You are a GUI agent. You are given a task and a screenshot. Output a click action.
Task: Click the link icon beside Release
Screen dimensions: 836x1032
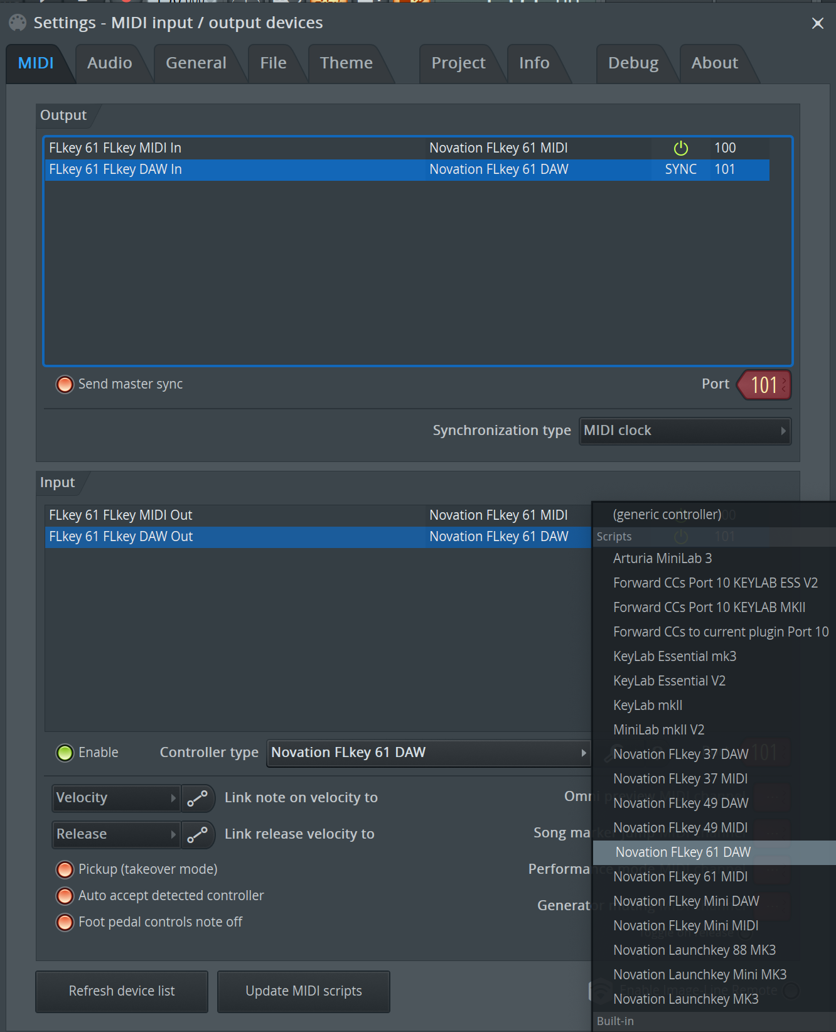coord(197,835)
